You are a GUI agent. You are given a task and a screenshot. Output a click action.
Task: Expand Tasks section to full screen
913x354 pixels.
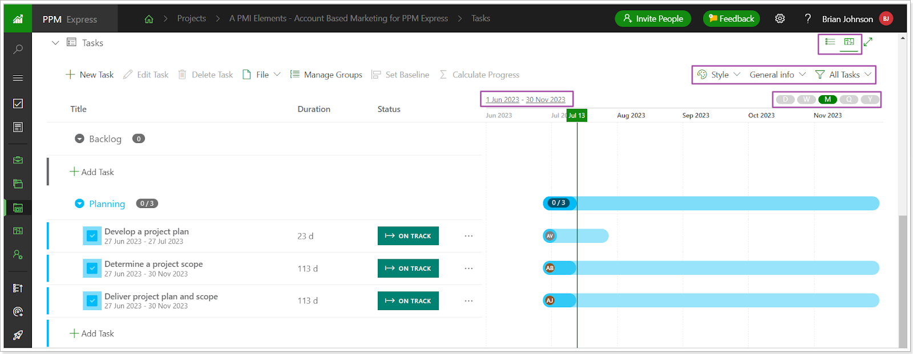point(868,42)
